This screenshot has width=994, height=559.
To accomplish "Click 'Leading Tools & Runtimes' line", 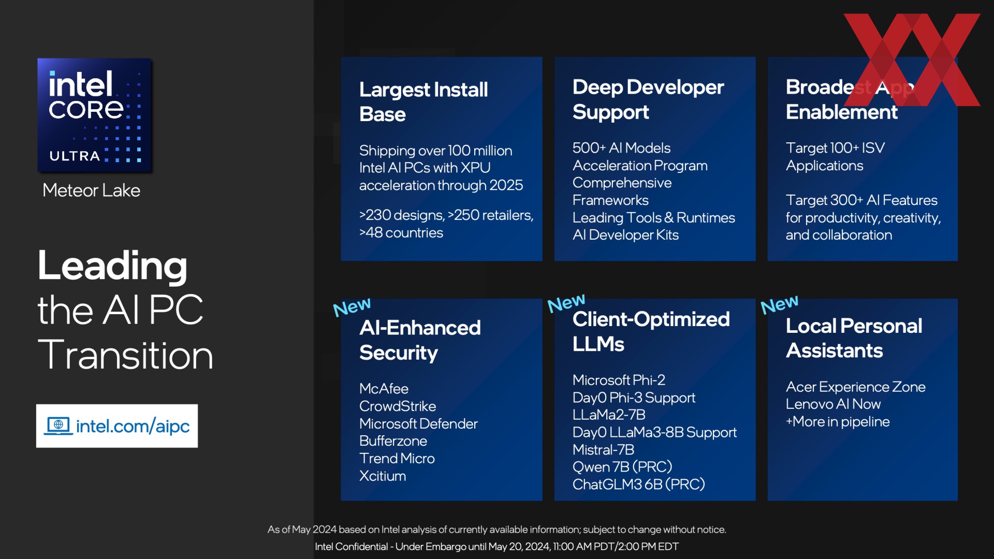I will click(x=653, y=218).
